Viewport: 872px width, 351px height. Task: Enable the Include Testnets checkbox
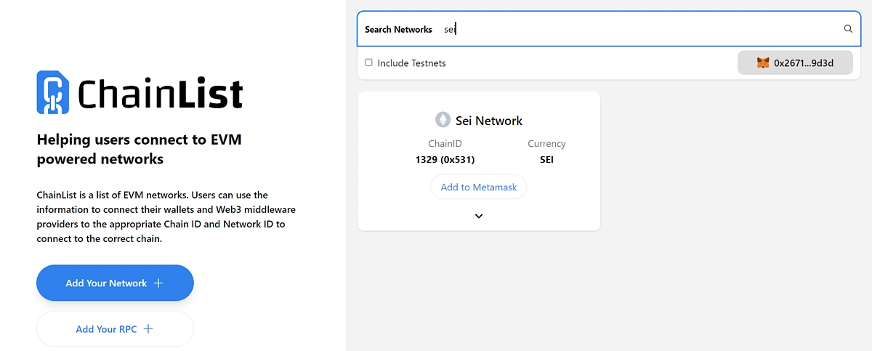(368, 62)
